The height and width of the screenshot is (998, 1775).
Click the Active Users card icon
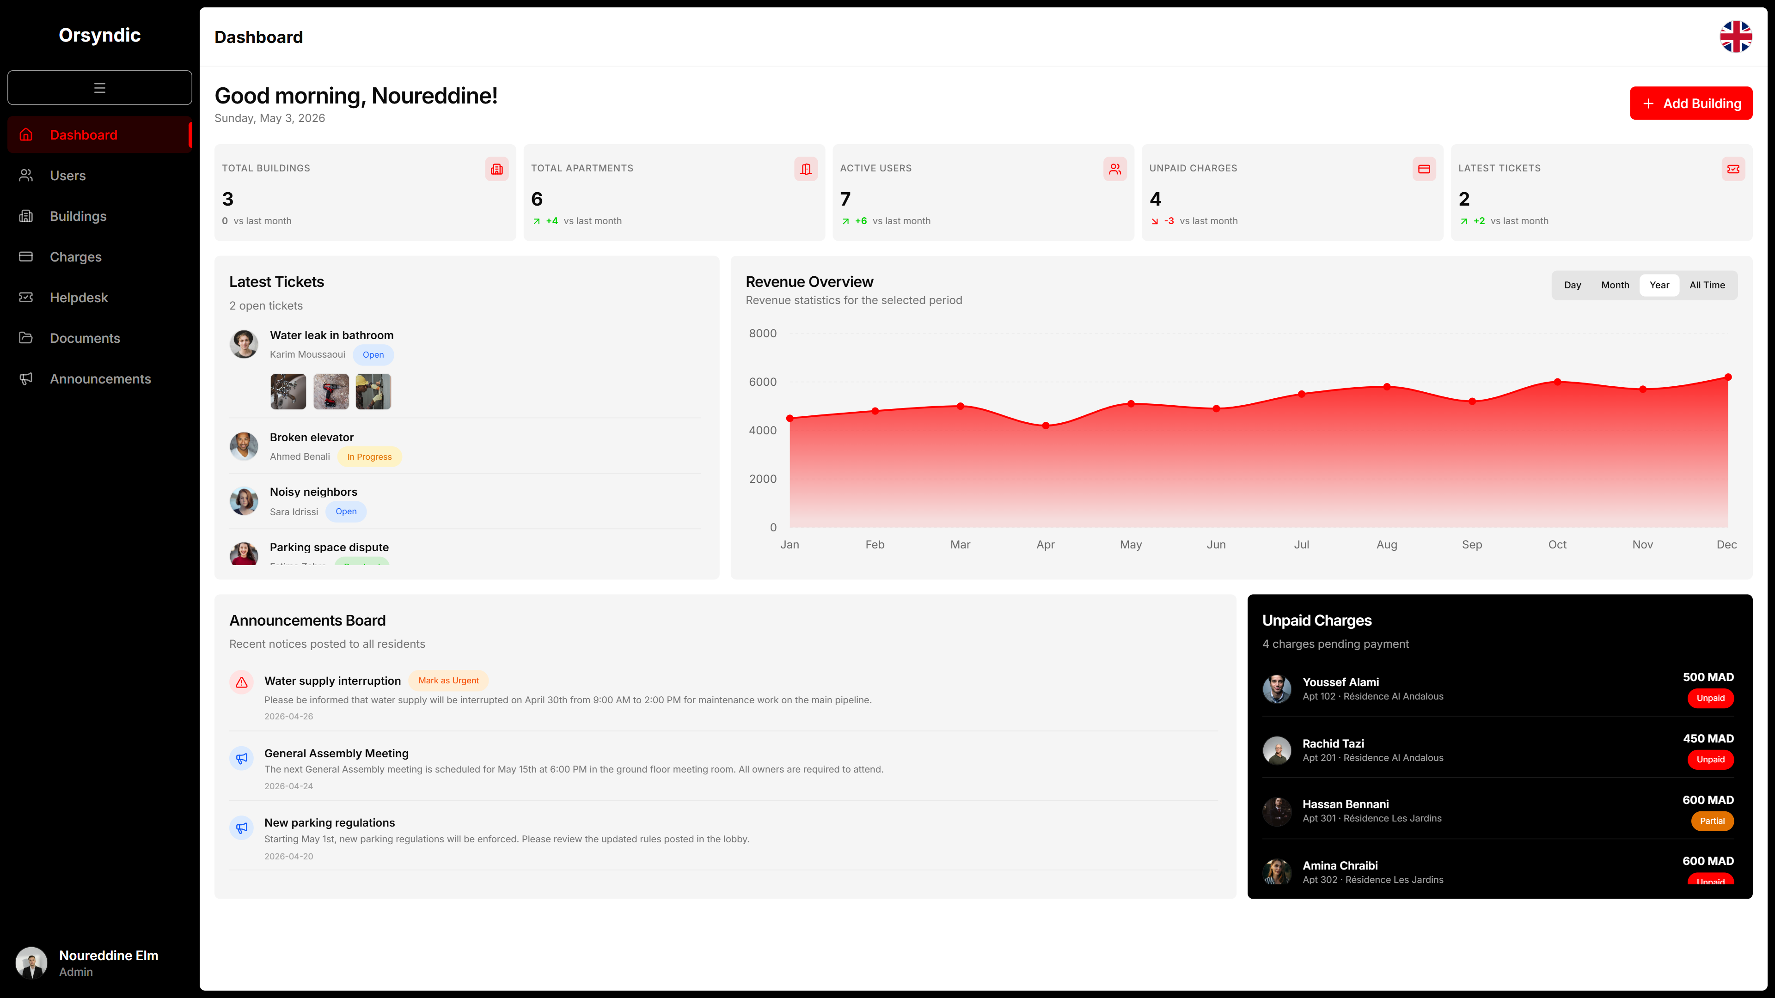click(x=1115, y=169)
